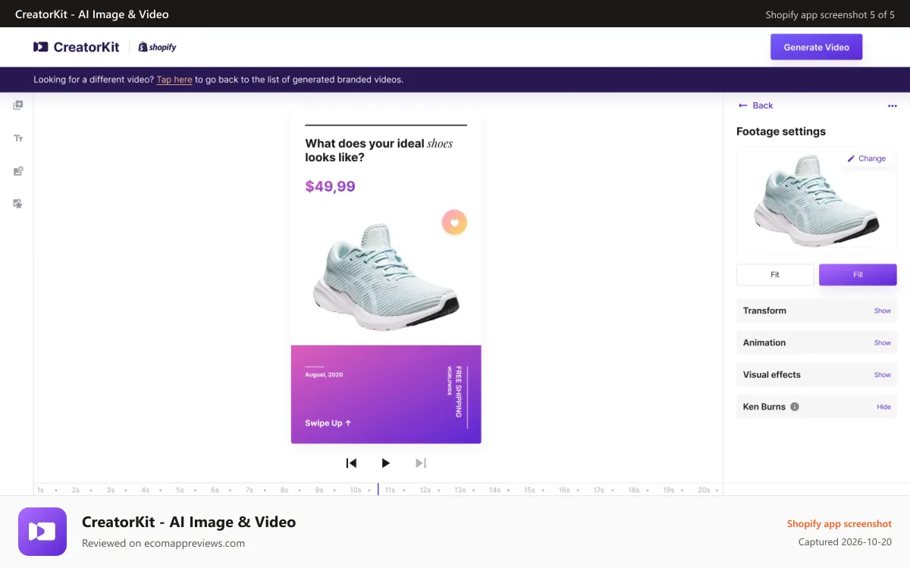Click the 'FREE SHIPPING' vertical text

pos(458,392)
